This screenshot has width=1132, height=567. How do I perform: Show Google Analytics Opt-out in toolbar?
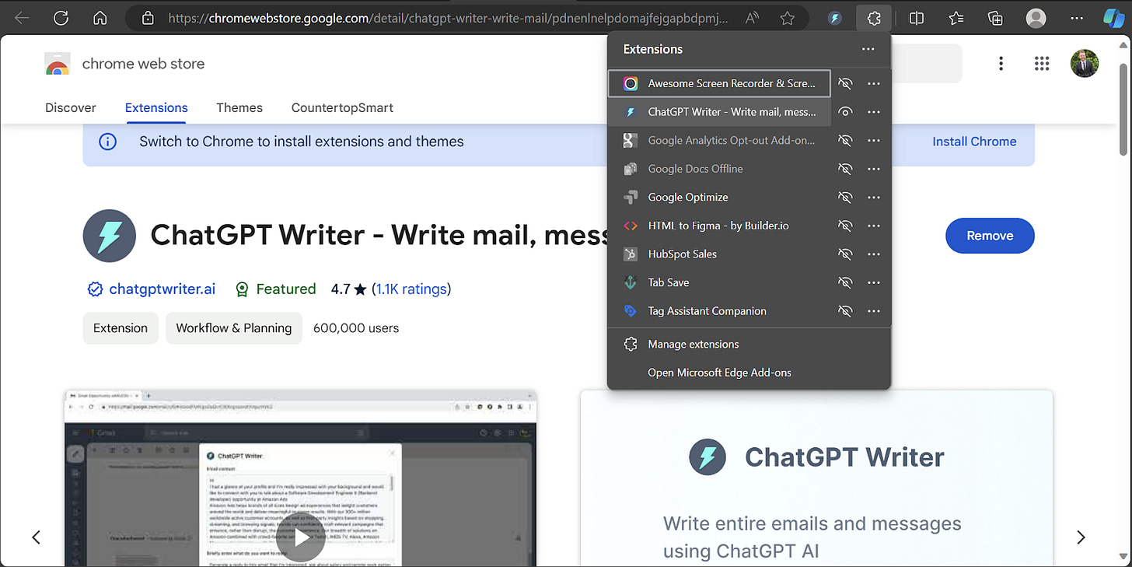tap(845, 140)
